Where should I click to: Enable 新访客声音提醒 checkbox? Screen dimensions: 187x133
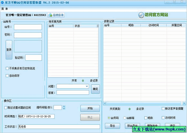(x=163, y=109)
